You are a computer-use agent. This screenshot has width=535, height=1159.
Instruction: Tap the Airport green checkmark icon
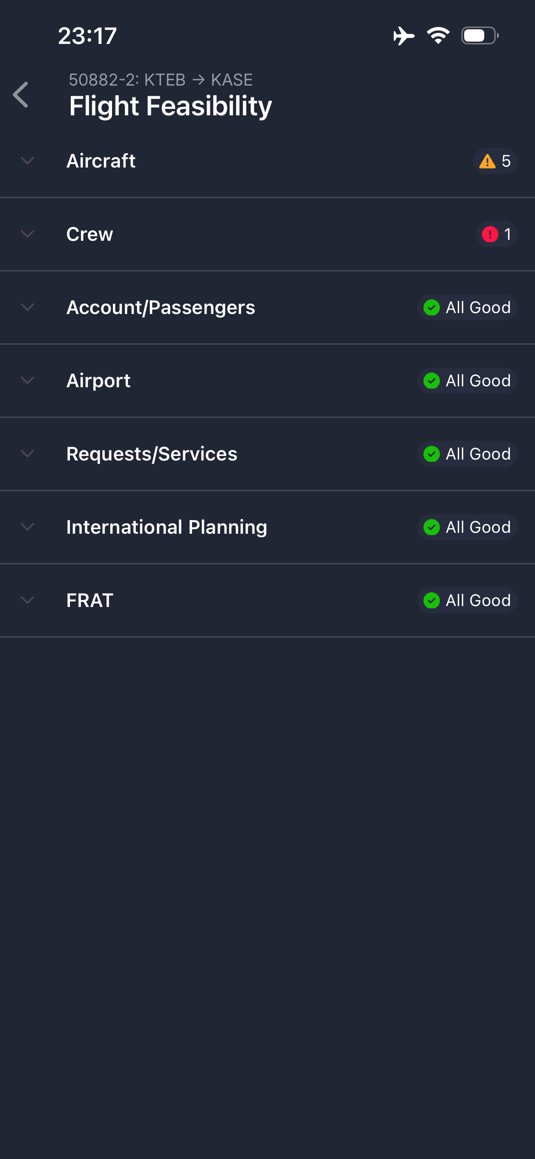pos(432,381)
